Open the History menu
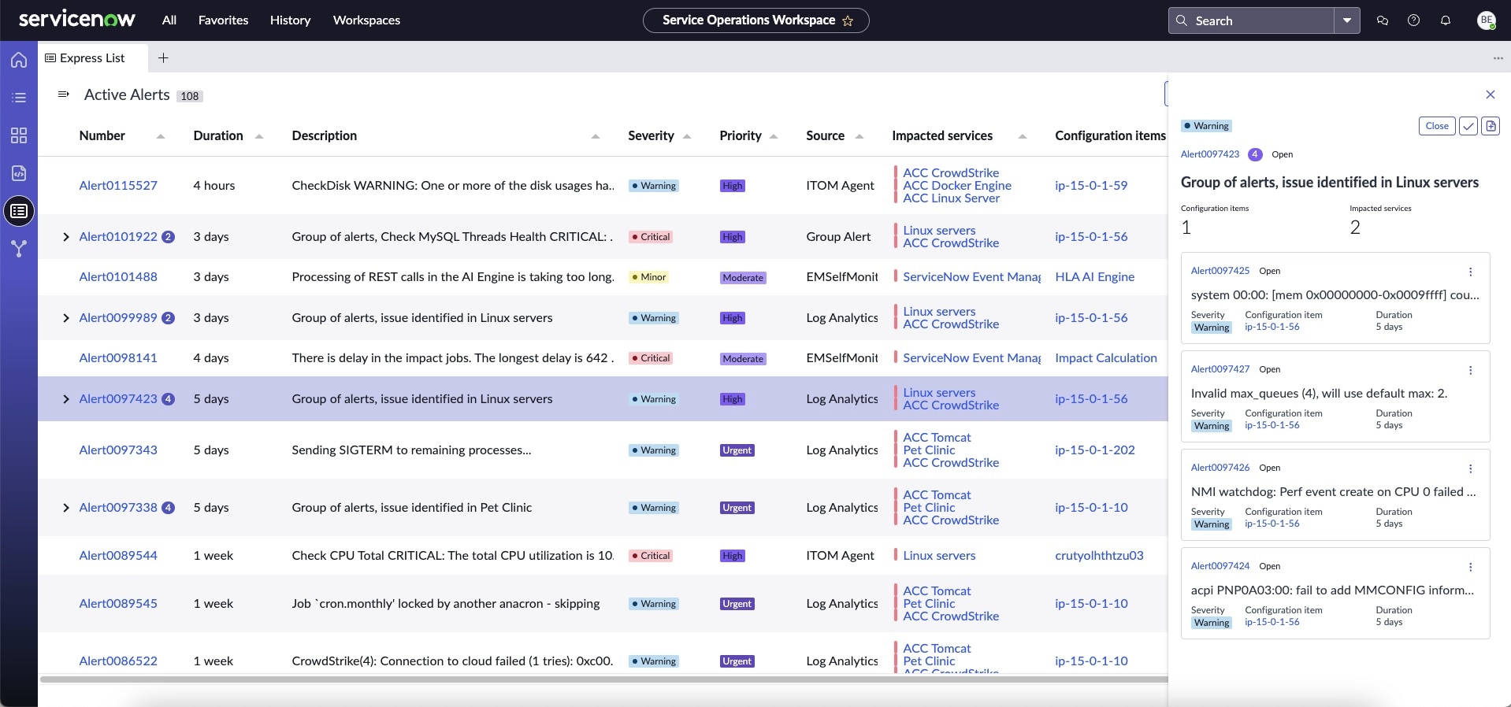This screenshot has width=1511, height=707. coord(290,20)
